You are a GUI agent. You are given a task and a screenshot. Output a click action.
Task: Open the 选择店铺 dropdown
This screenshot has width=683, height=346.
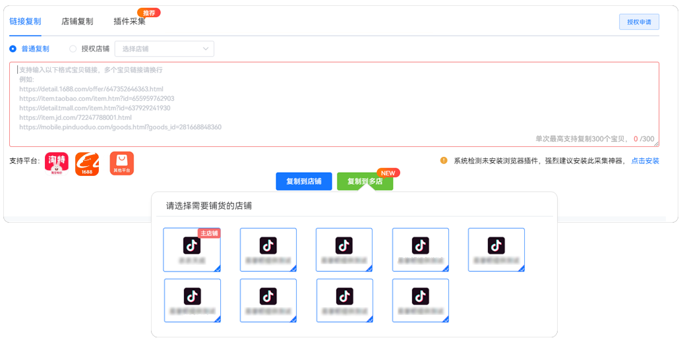pyautogui.click(x=164, y=49)
